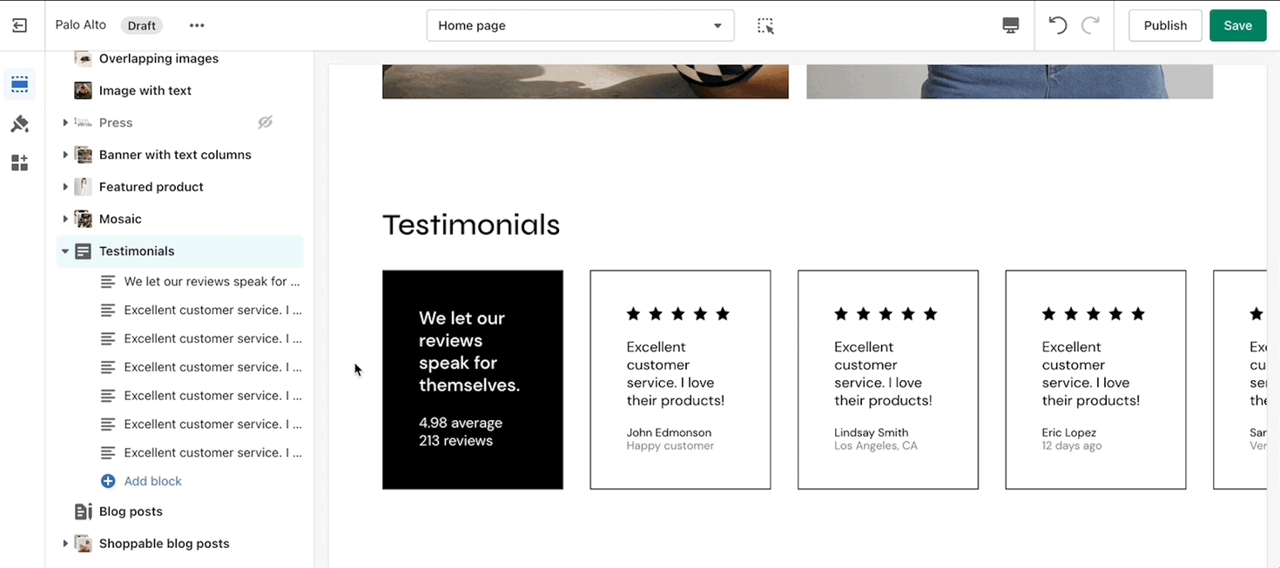Click the exit editor icon
Screen dimensions: 1280x568
[19, 25]
